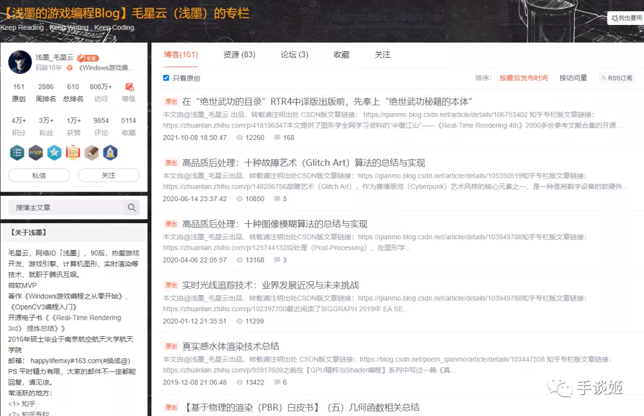
Task: Open the 论坛 (3) tab
Action: point(295,55)
